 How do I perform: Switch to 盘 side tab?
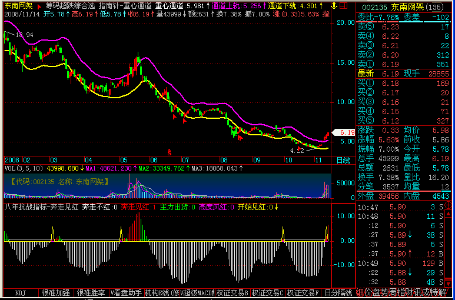tap(377, 292)
